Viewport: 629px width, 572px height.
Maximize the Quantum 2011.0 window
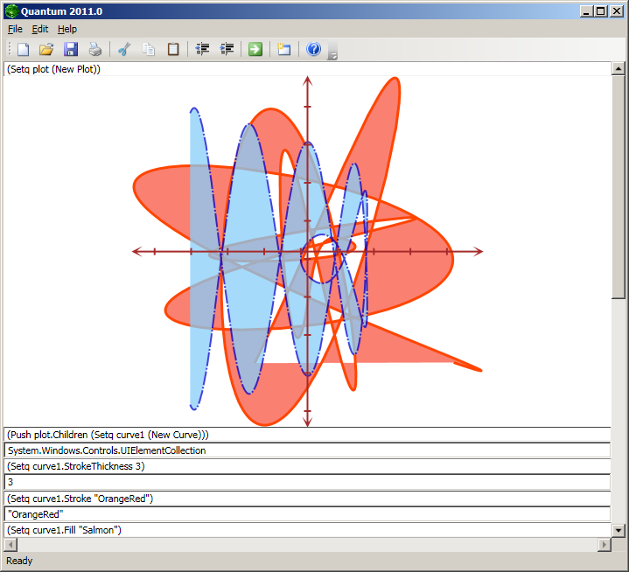600,11
